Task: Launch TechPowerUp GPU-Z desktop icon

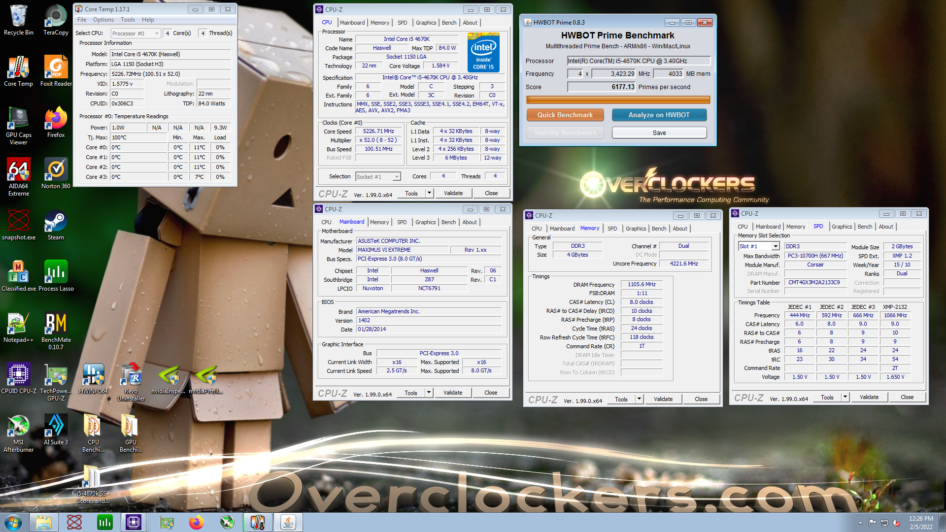Action: point(56,382)
